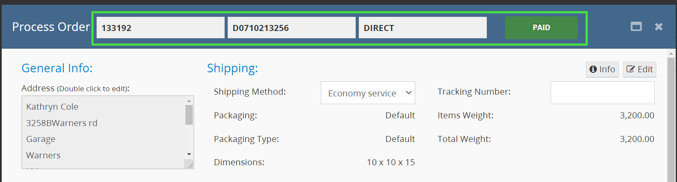Click the Info button in Shipping

click(x=602, y=69)
